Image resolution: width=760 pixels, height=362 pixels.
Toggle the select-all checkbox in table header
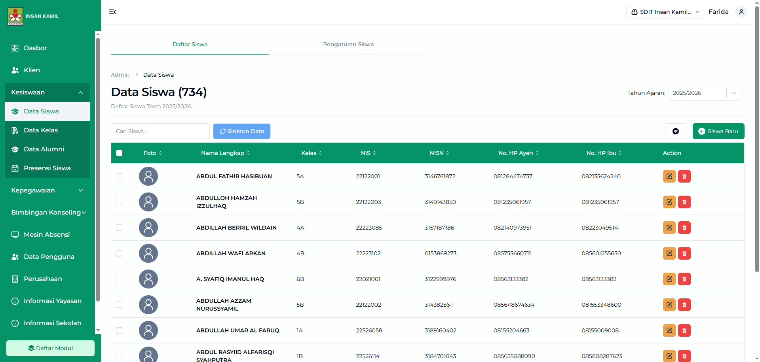click(x=119, y=153)
